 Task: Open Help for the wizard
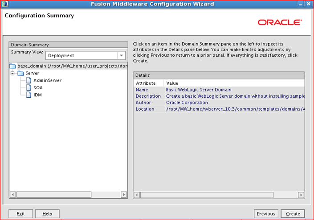[47, 214]
